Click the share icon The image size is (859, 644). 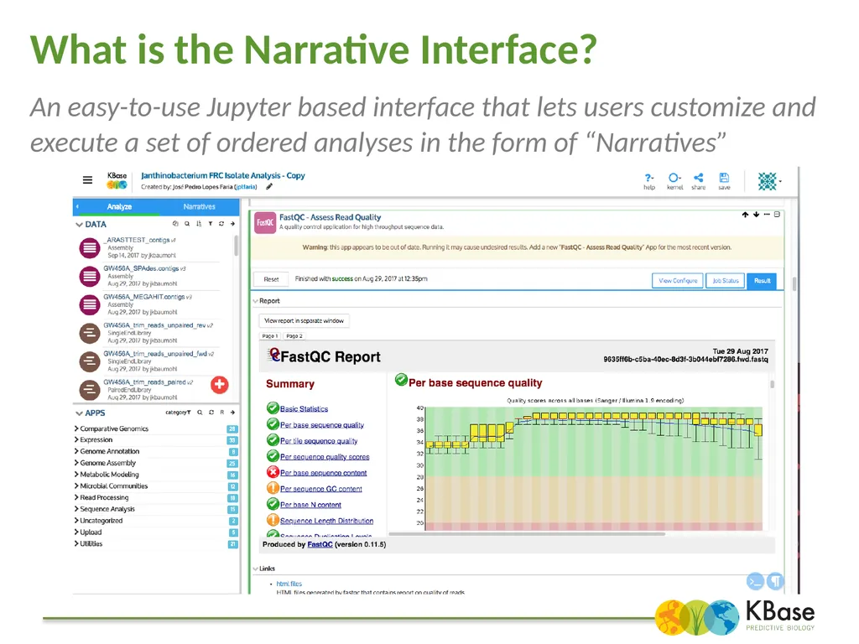[x=699, y=181]
